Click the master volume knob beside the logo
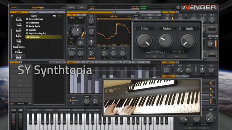The width and height of the screenshot is (232, 130). [178, 7]
